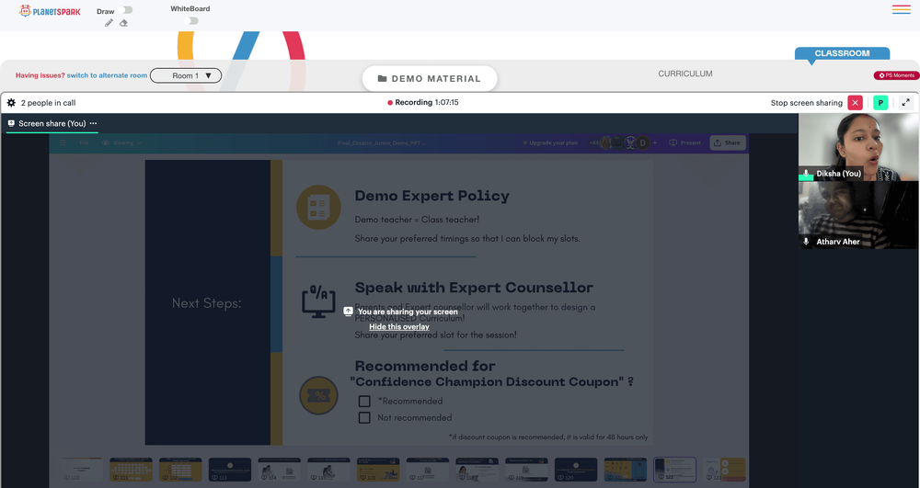
Task: Click the PlanetSpark logo
Action: coord(50,10)
